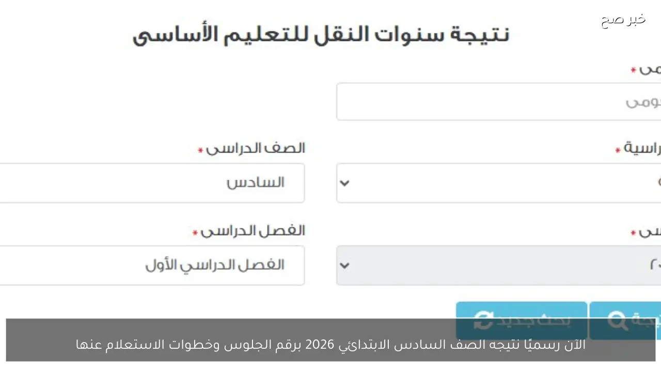Click the page title نتيجة سنوات النقل للتعليم الأساسى
Screen dimensions: 661x372
tap(320, 34)
